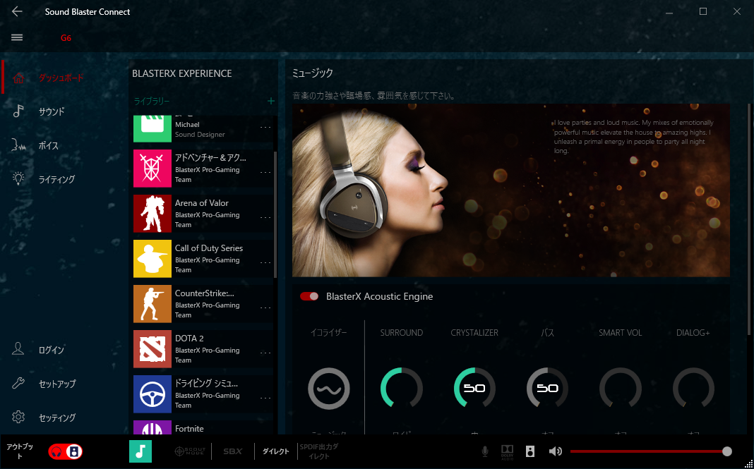The image size is (754, 469).
Task: Open the セッティング menu item
Action: (x=57, y=417)
